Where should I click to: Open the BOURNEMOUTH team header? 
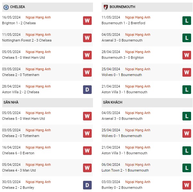click(x=147, y=7)
